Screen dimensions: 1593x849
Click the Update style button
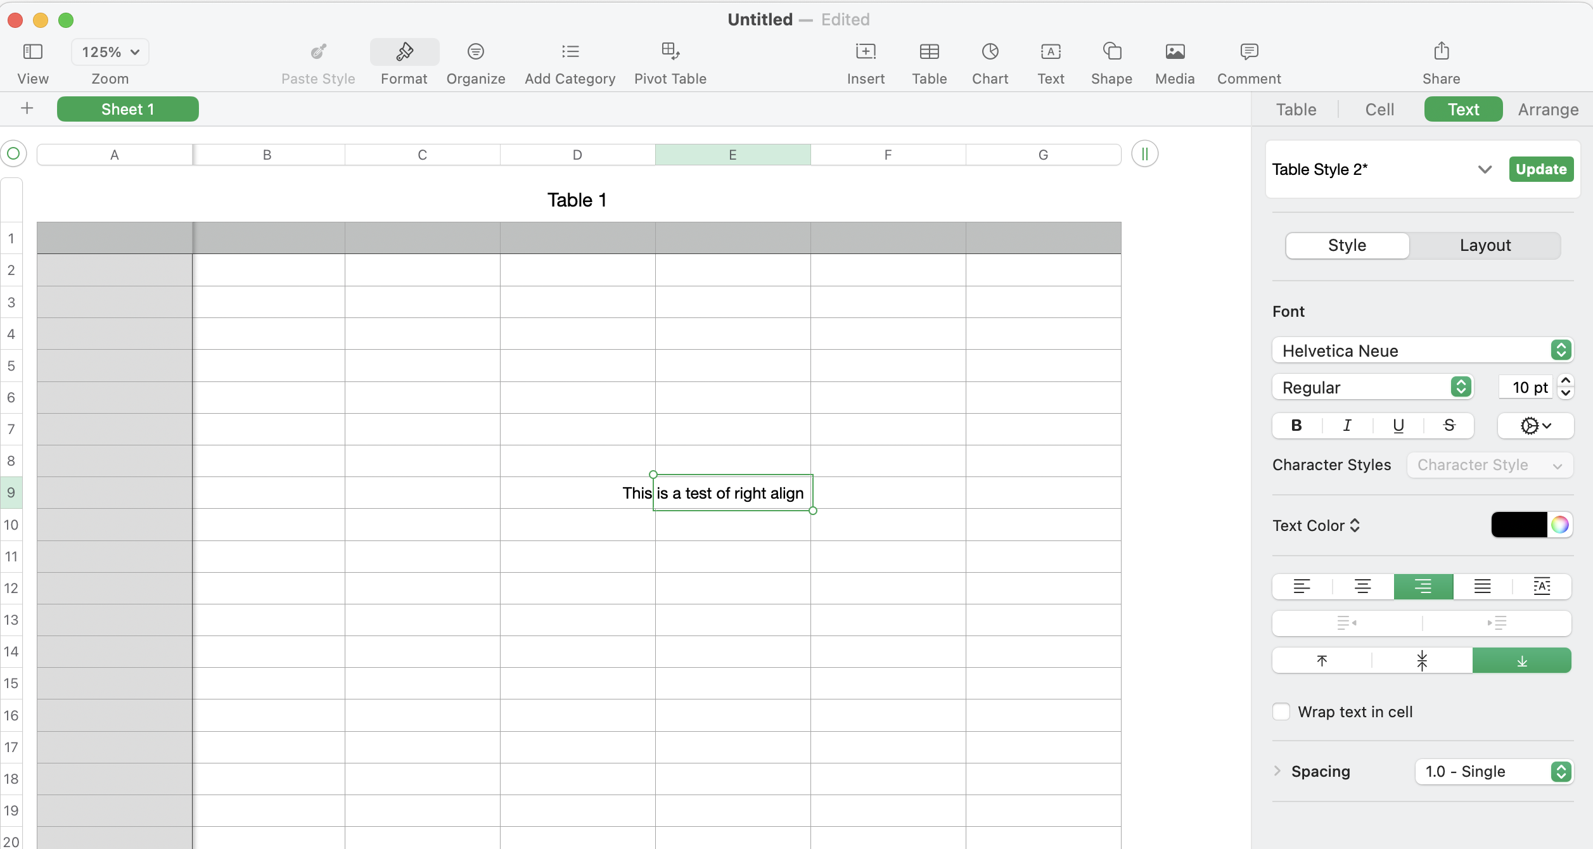[x=1540, y=169]
